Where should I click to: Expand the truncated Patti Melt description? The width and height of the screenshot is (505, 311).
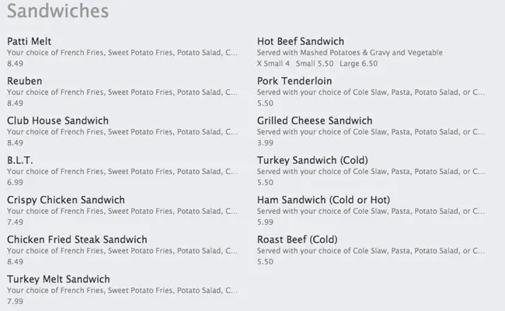[123, 52]
